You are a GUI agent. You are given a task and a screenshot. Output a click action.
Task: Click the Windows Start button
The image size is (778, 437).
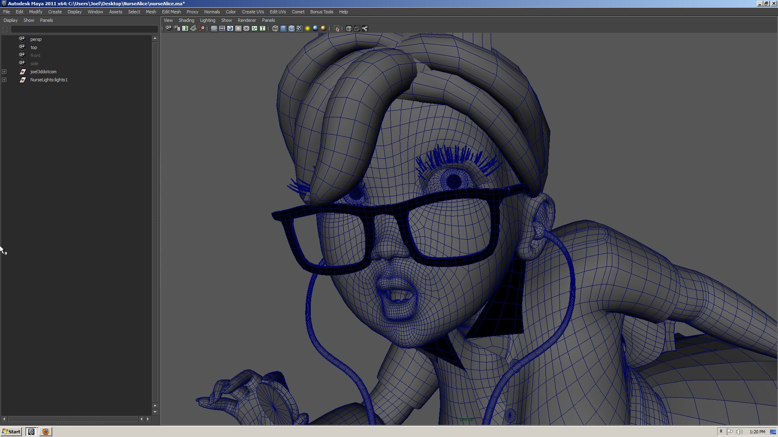coord(11,432)
